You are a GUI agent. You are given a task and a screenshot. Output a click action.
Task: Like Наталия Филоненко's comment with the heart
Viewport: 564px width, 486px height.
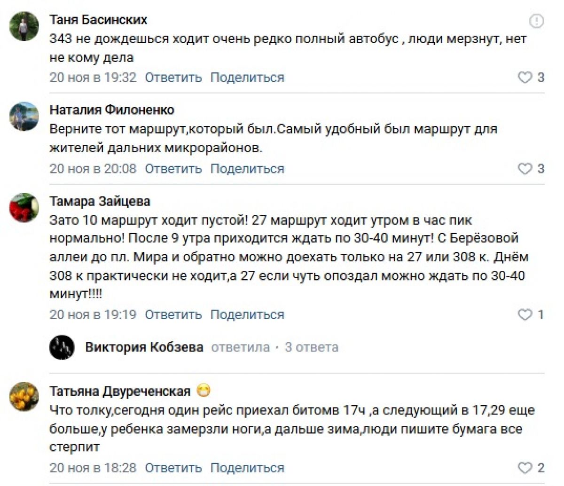click(525, 169)
